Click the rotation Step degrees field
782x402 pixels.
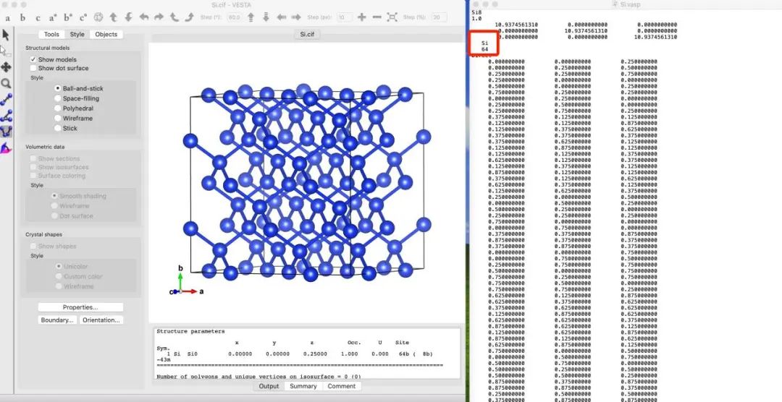pyautogui.click(x=234, y=17)
